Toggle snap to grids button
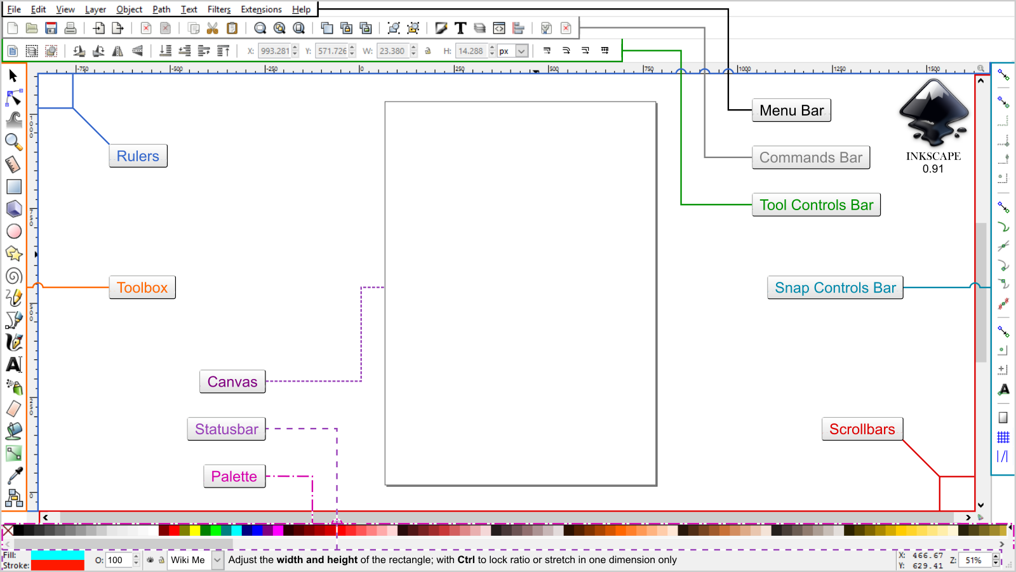Viewport: 1016px width, 572px height. tap(1003, 437)
